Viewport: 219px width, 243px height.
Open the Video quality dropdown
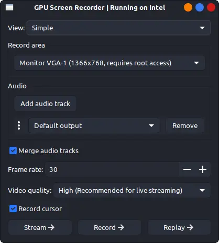132,190
